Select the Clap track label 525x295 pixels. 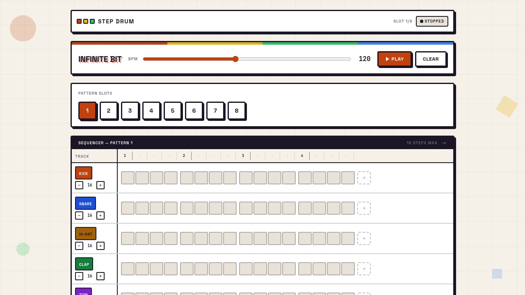pyautogui.click(x=84, y=264)
